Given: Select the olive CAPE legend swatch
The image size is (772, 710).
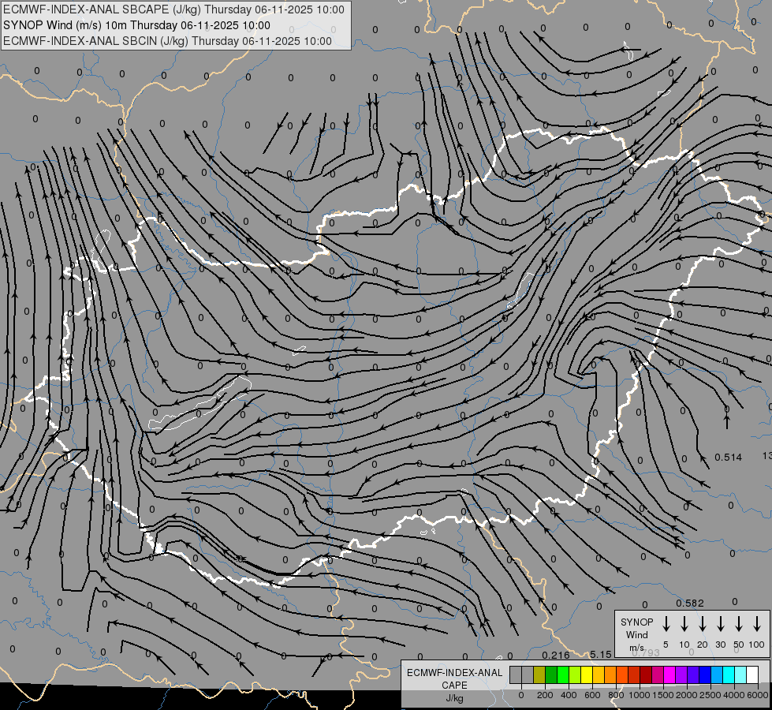Looking at the screenshot, I should (x=539, y=674).
